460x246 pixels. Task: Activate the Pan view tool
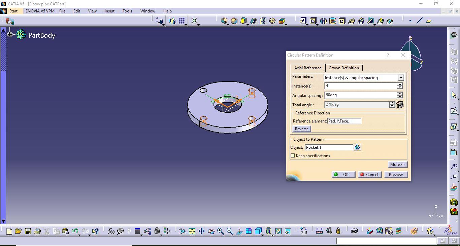[201, 231]
